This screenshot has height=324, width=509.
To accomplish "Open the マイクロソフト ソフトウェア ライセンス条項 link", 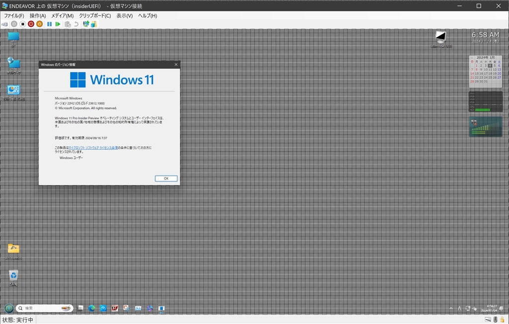I will coord(93,148).
